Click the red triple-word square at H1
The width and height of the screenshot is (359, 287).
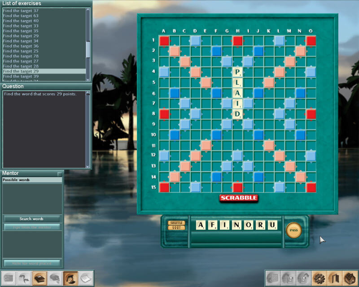coord(237,41)
